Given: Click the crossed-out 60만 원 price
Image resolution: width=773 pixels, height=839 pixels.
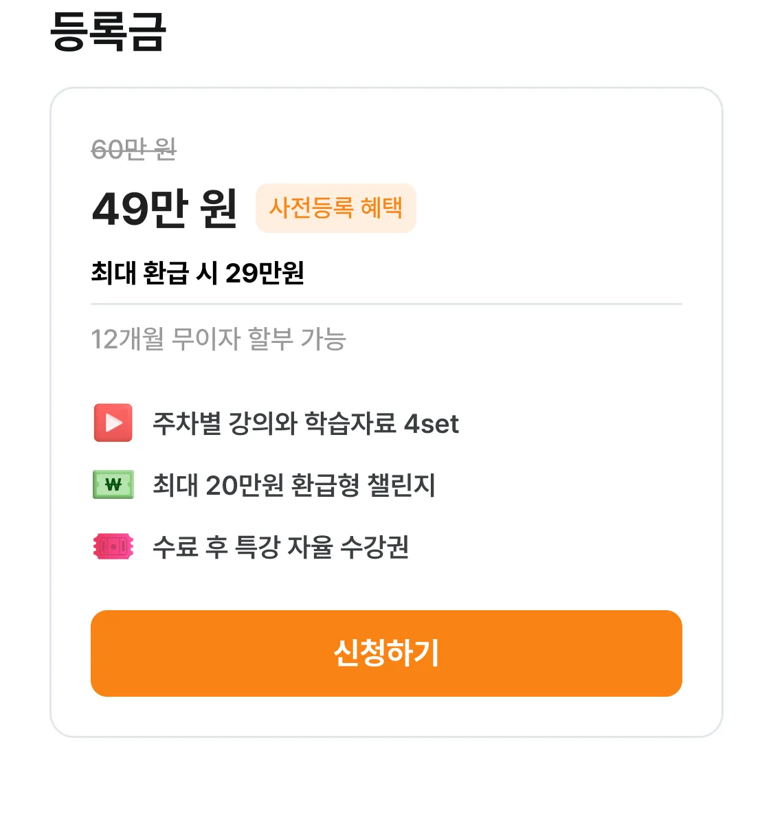Looking at the screenshot, I should [x=134, y=149].
